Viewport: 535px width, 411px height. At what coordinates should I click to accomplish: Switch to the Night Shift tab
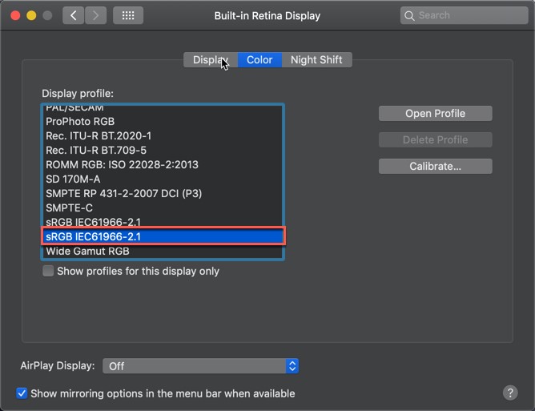pos(316,60)
